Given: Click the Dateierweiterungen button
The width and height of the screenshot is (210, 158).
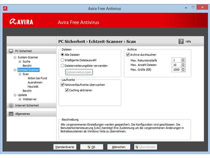Looking at the screenshot, I should coord(79,72).
